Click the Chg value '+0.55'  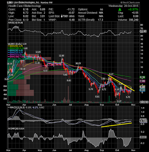[x=135, y=13]
